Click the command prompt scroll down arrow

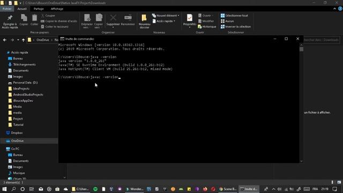[301, 161]
